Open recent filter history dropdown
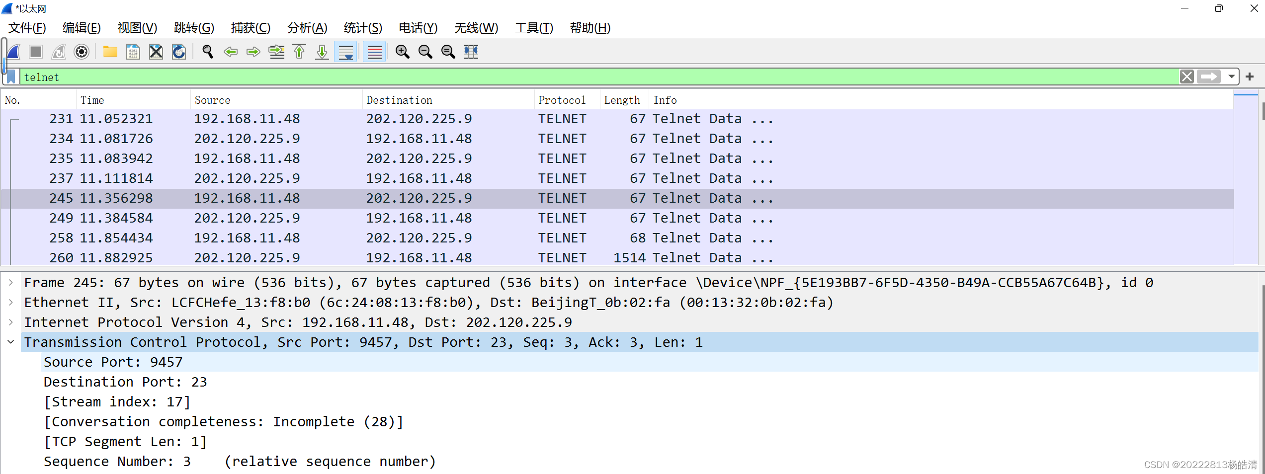1265x474 pixels. tap(1231, 77)
